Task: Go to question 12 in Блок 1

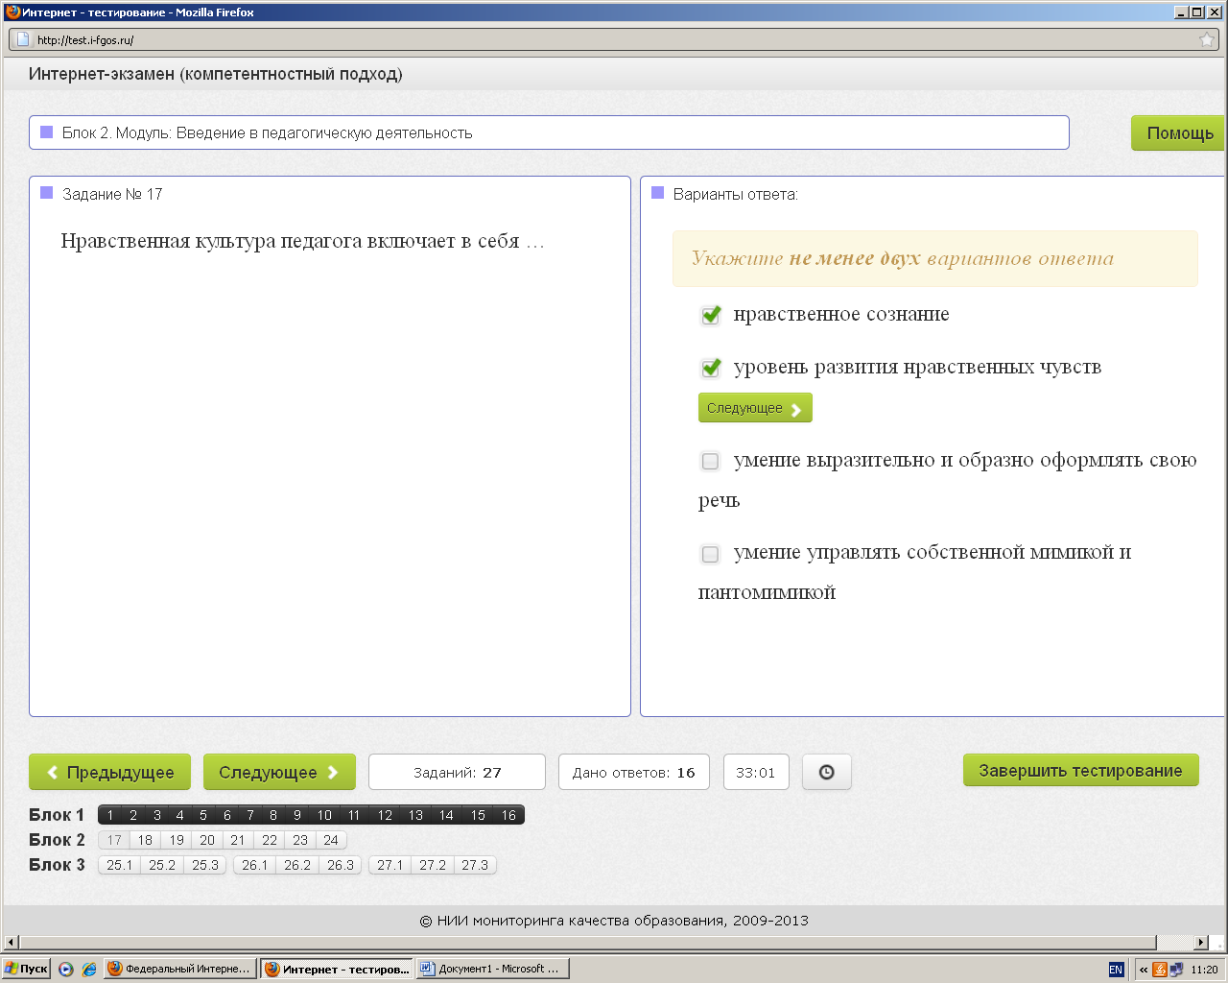Action: (x=385, y=815)
